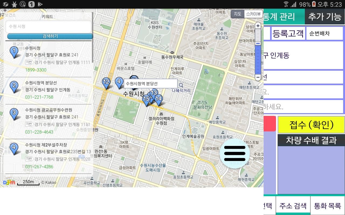Tap the notification icon showing number 1
The width and height of the screenshot is (345, 215).
click(x=32, y=4)
